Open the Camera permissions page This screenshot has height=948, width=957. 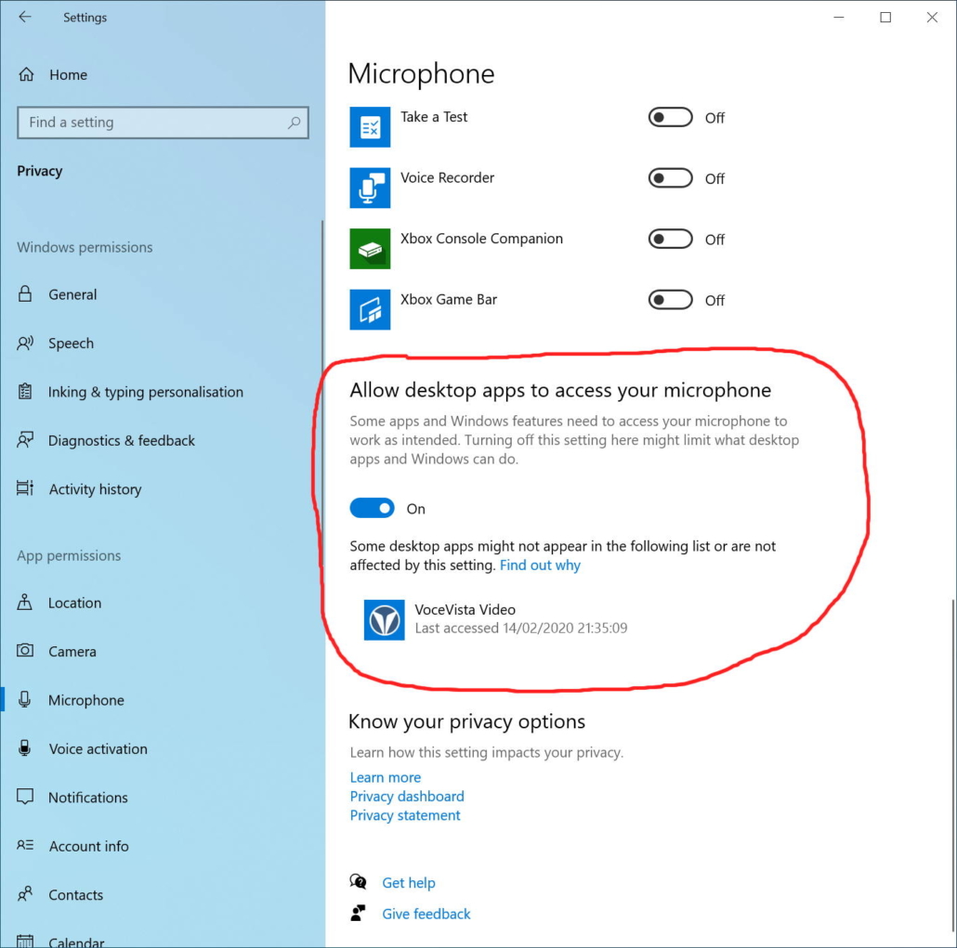pyautogui.click(x=72, y=652)
